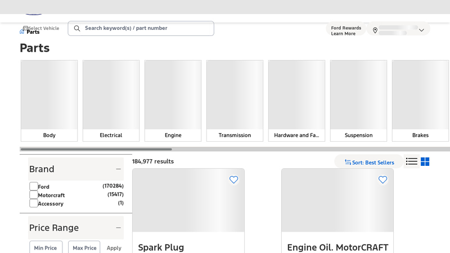Open Sort: Best Sellers dropdown
Screen dimensions: 450x253
[x=369, y=162]
